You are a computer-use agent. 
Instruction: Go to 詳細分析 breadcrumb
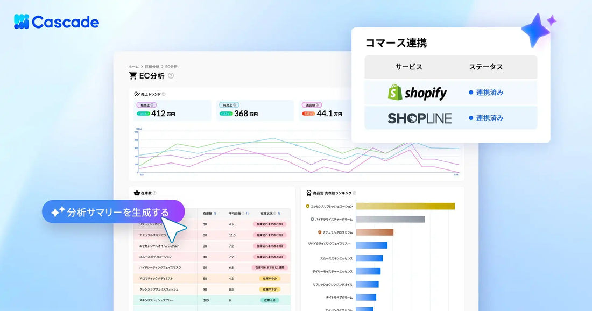coord(152,66)
